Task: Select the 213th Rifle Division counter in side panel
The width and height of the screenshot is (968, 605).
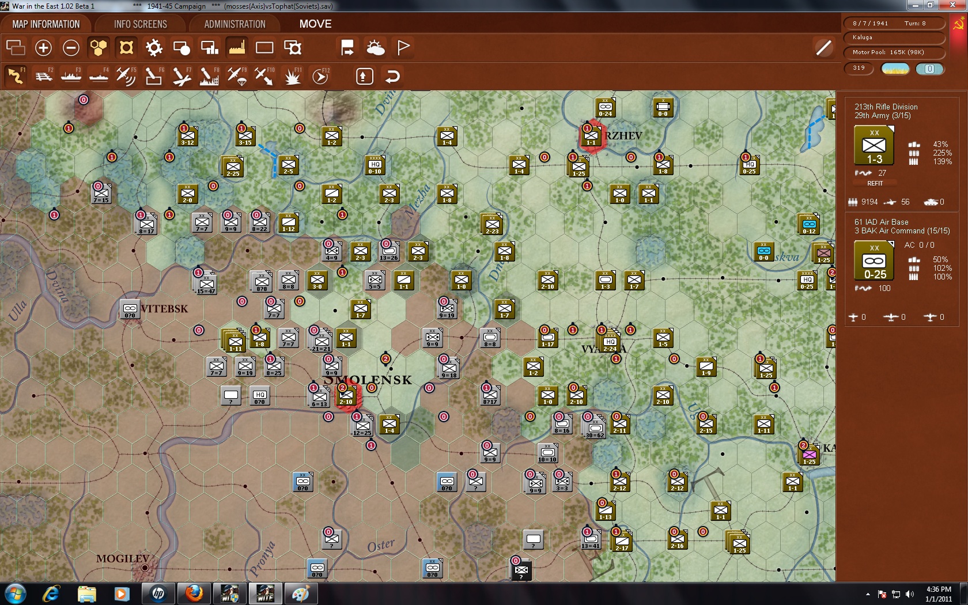Action: coord(874,146)
